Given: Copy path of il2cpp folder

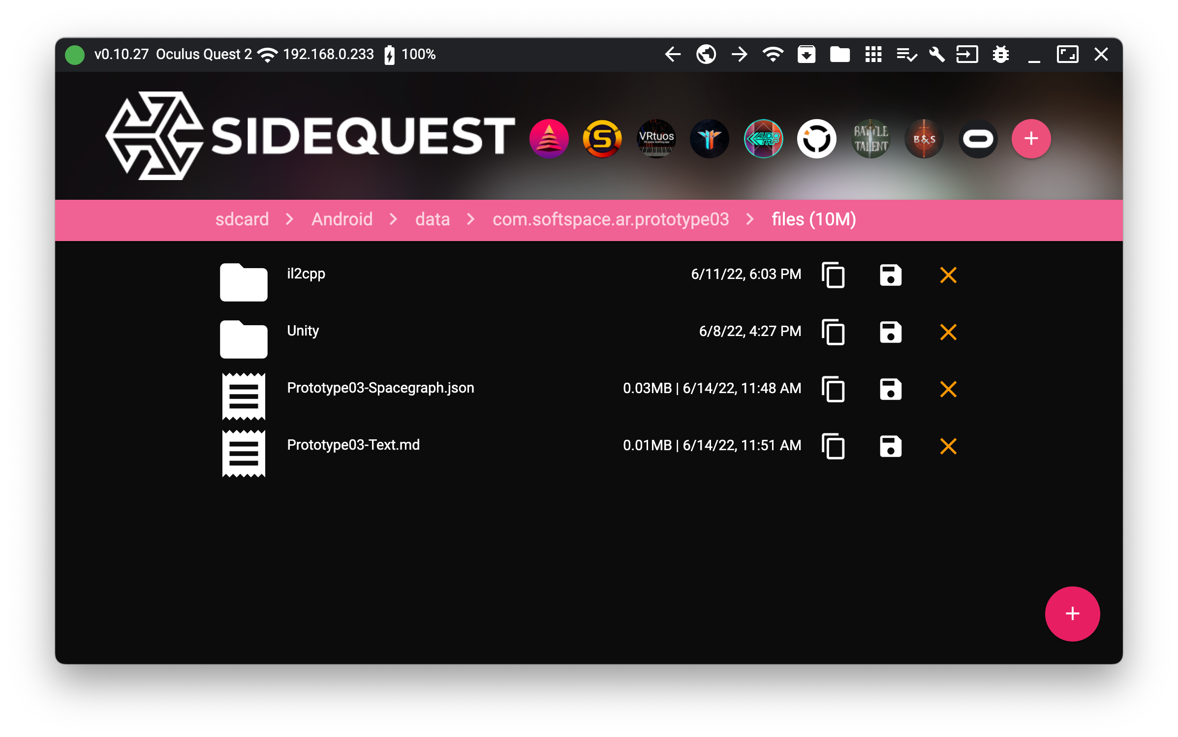Looking at the screenshot, I should pos(833,275).
